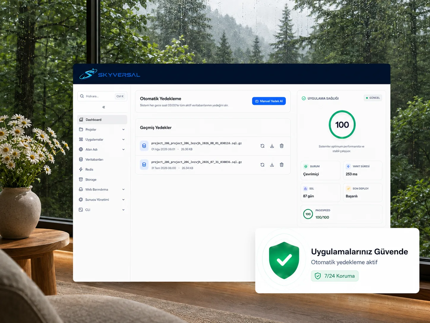Open Veritabanları in the sidebar

pyautogui.click(x=102, y=159)
